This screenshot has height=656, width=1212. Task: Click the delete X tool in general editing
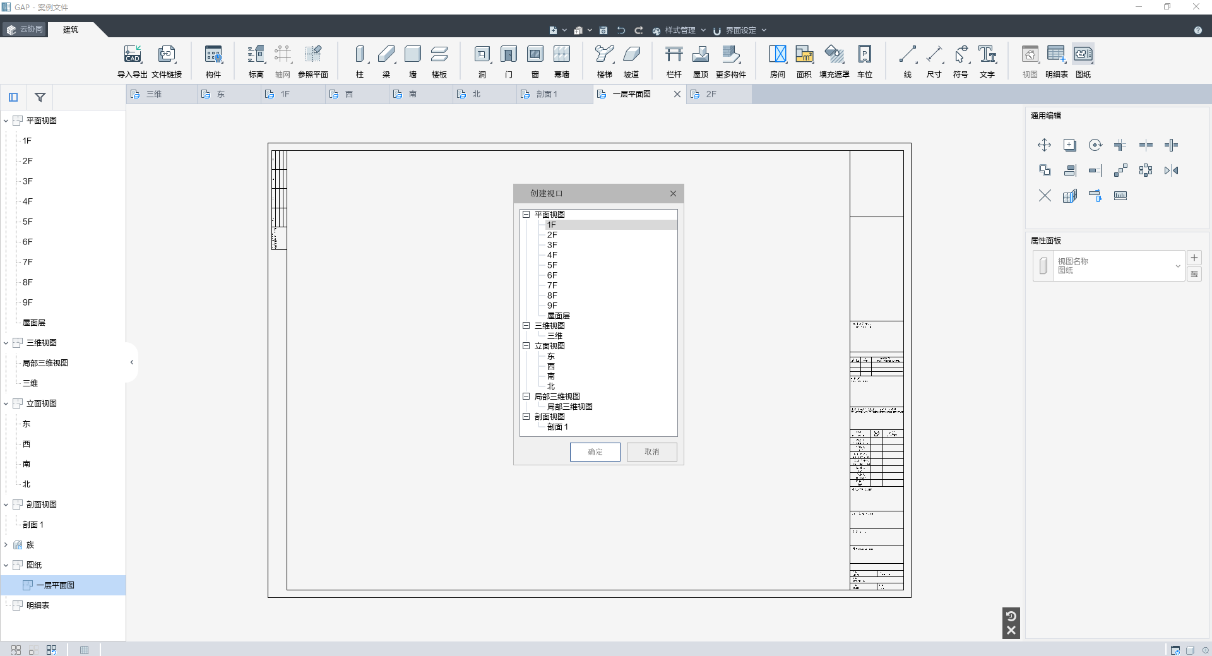tap(1045, 196)
